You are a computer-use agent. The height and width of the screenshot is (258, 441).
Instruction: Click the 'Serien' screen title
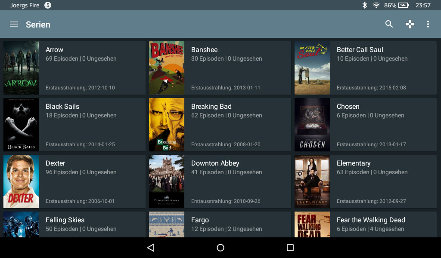pyautogui.click(x=38, y=25)
